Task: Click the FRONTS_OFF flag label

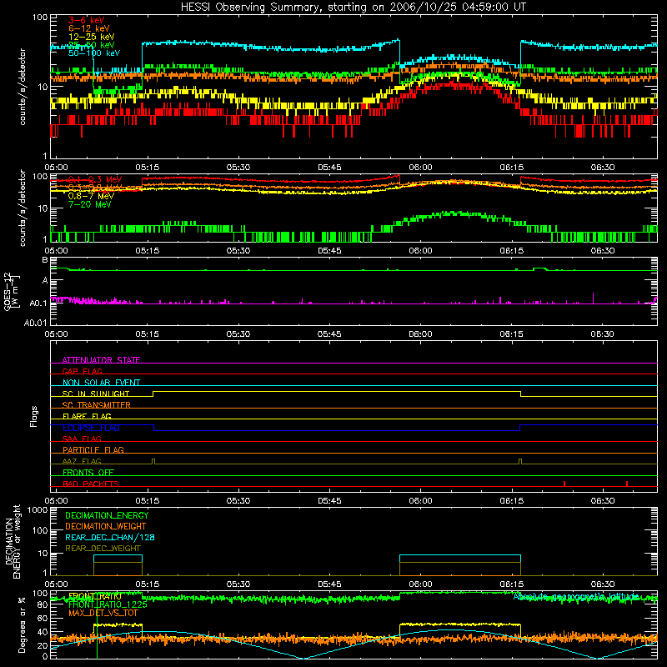Action: click(88, 473)
